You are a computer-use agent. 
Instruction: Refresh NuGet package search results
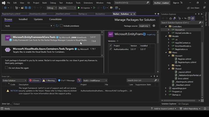pos(57,26)
